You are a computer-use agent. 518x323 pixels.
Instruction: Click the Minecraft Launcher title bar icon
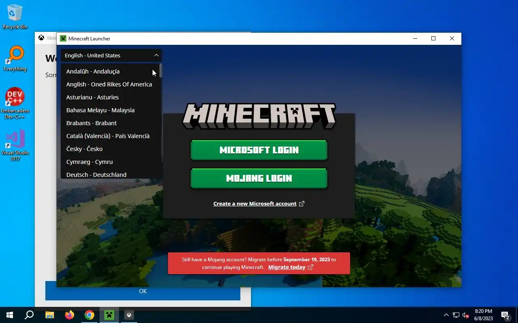(63, 38)
